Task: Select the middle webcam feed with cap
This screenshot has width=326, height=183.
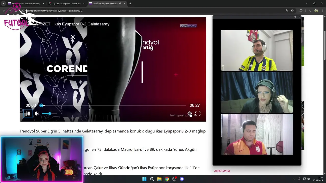Action: click(x=257, y=92)
